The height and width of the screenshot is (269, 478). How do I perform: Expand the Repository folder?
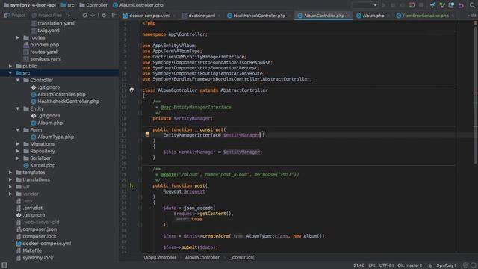pyautogui.click(x=18, y=151)
